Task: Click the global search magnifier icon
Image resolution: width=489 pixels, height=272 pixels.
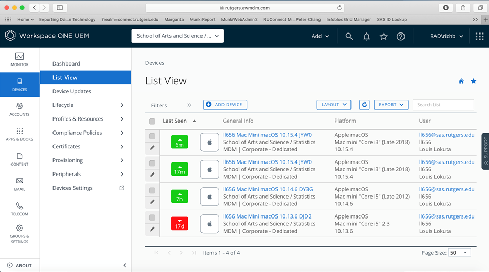Action: tap(349, 37)
